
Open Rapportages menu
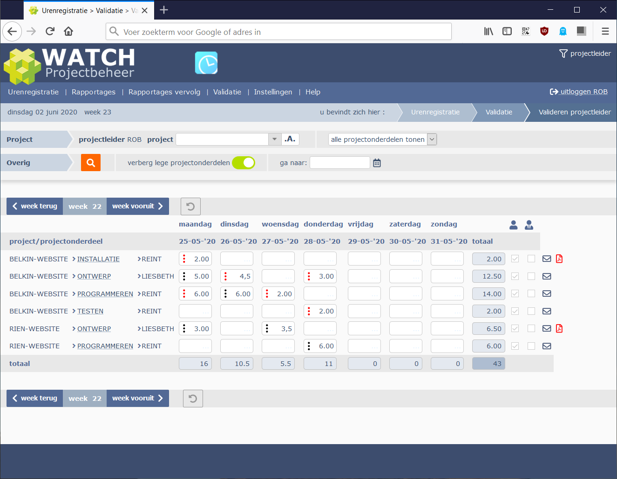94,92
